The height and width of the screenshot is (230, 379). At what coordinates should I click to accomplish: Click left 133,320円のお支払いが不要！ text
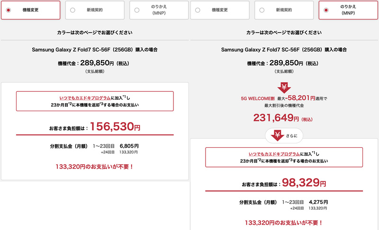point(94,167)
